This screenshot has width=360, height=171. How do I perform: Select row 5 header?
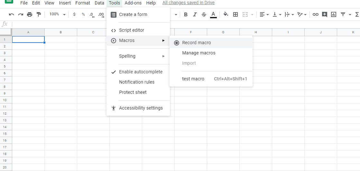[x=6, y=67]
